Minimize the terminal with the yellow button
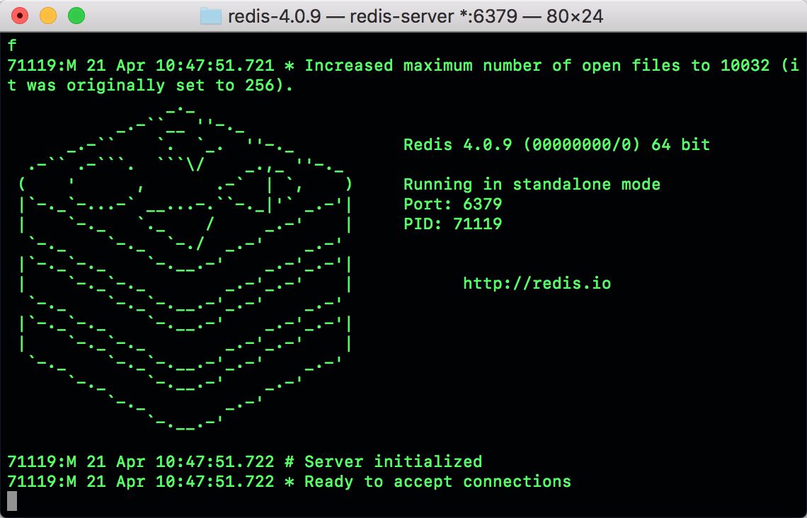This screenshot has height=518, width=807. [47, 16]
